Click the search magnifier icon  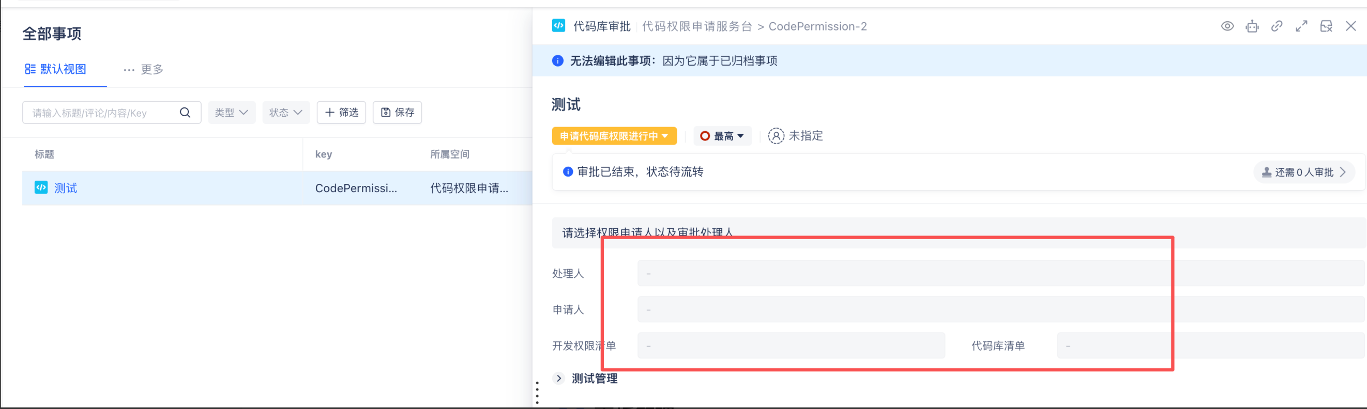pos(185,113)
